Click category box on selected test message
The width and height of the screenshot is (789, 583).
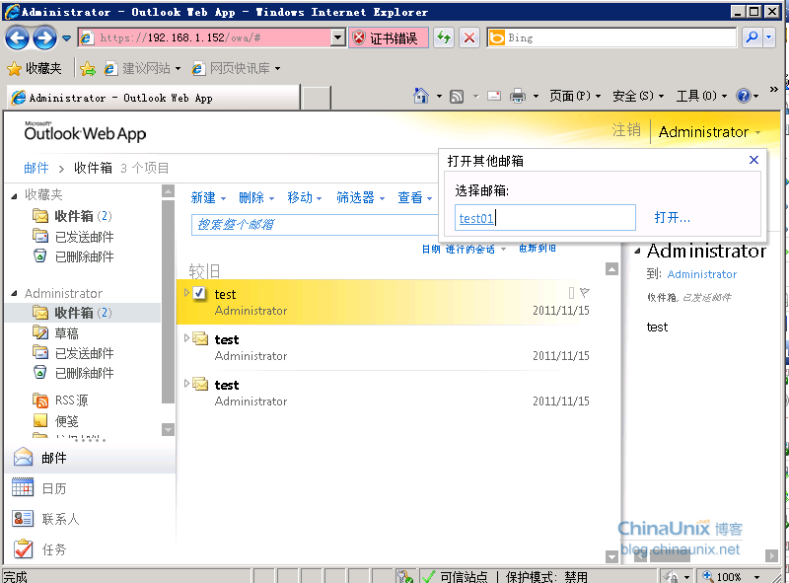(571, 293)
